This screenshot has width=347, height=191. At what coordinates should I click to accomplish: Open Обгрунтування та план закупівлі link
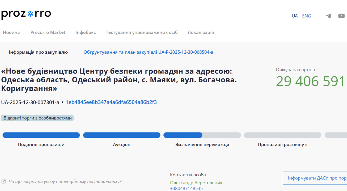coord(148,52)
